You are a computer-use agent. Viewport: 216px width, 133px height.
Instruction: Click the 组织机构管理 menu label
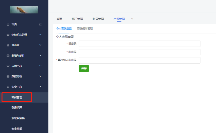point(19,35)
